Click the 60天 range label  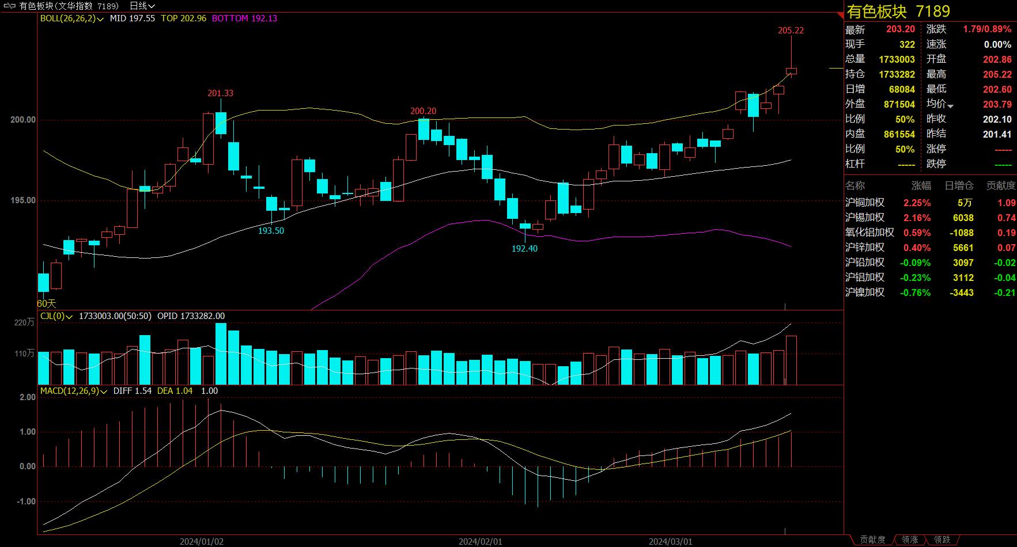pyautogui.click(x=47, y=303)
